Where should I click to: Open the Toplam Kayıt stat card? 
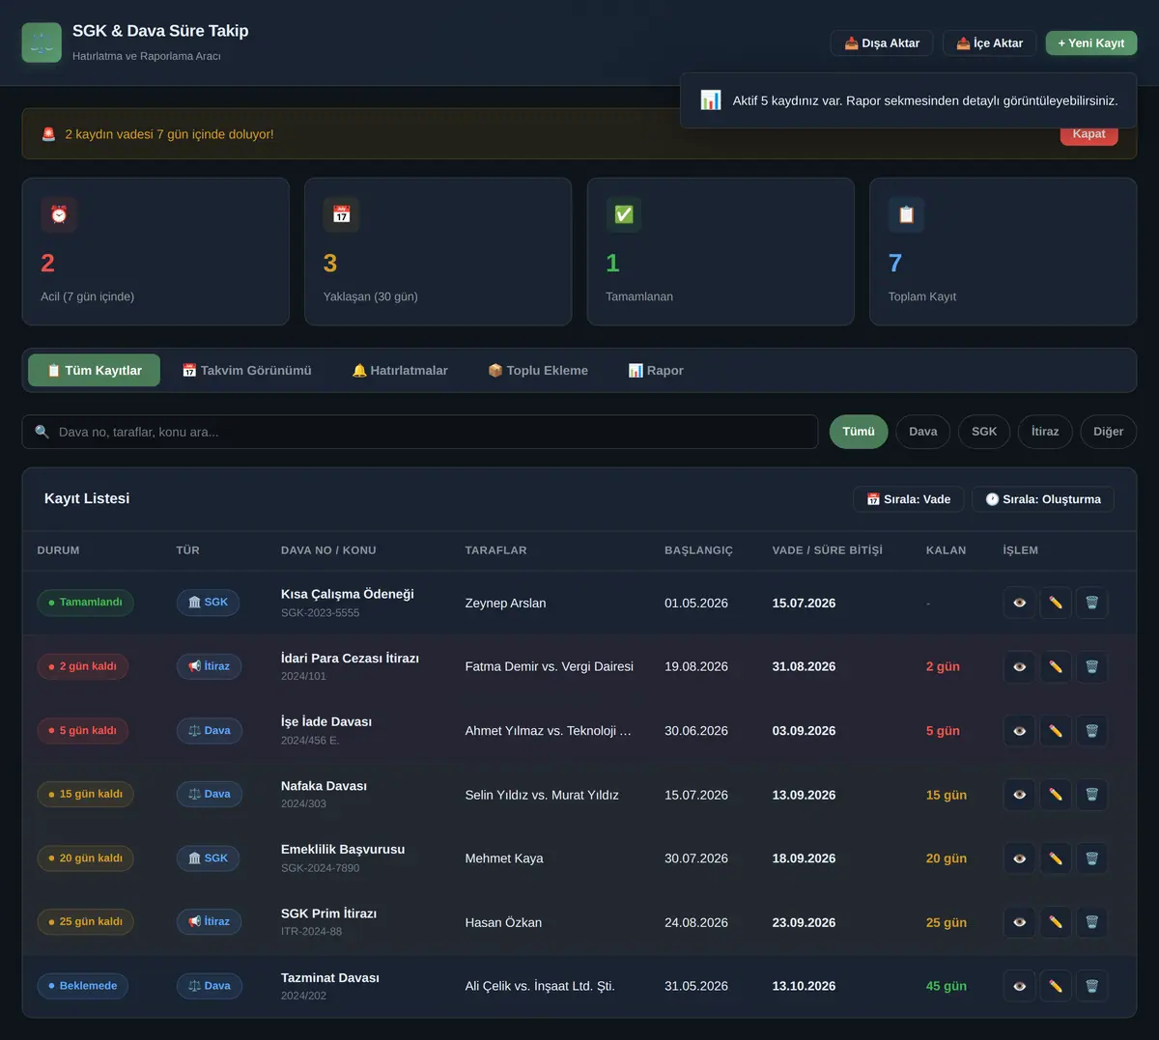click(1004, 251)
